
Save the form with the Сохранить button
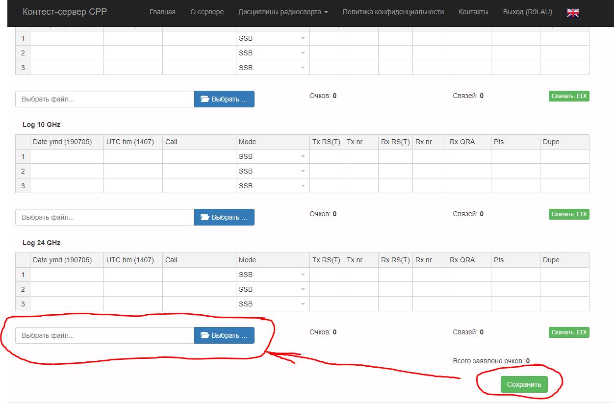click(524, 384)
